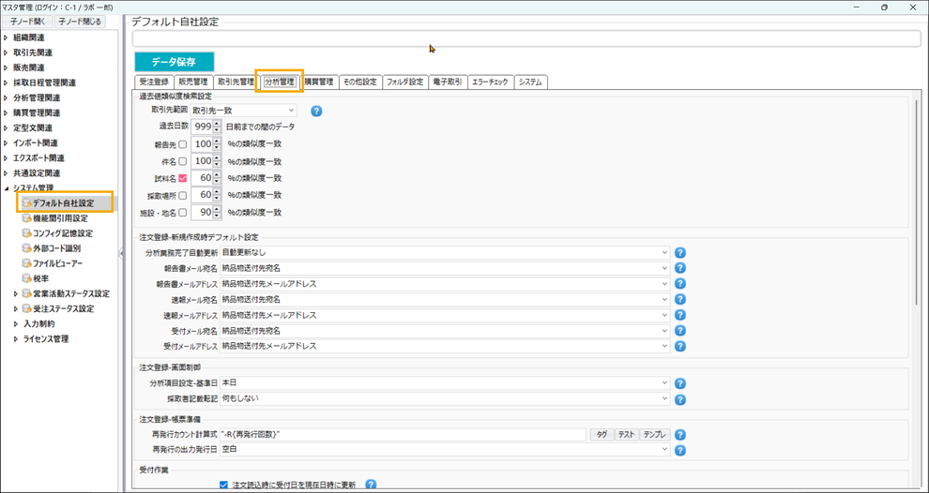Image resolution: width=929 pixels, height=493 pixels.
Task: Click search box below デフォルト自社設定 title
Action: (526, 39)
